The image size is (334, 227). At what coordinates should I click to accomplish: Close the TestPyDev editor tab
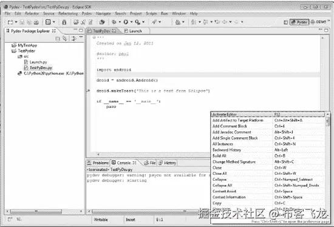[x=114, y=31]
